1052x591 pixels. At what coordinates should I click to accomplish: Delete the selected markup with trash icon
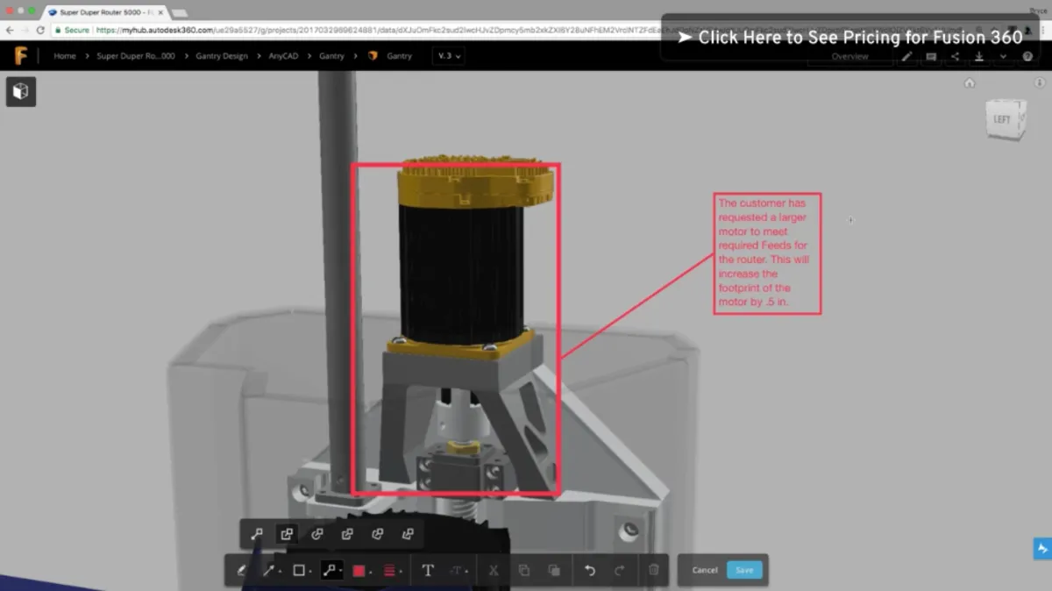pos(653,570)
